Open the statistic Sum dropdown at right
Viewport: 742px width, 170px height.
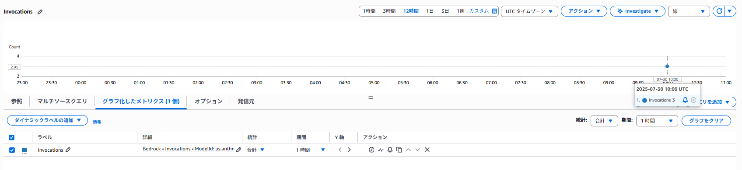pos(604,121)
